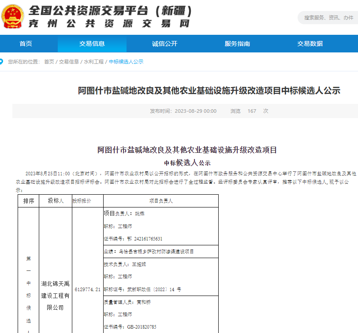This screenshot has width=358, height=333.
Task: Click the 中标候选人公示 breadcrumb entry
Action: 125,62
